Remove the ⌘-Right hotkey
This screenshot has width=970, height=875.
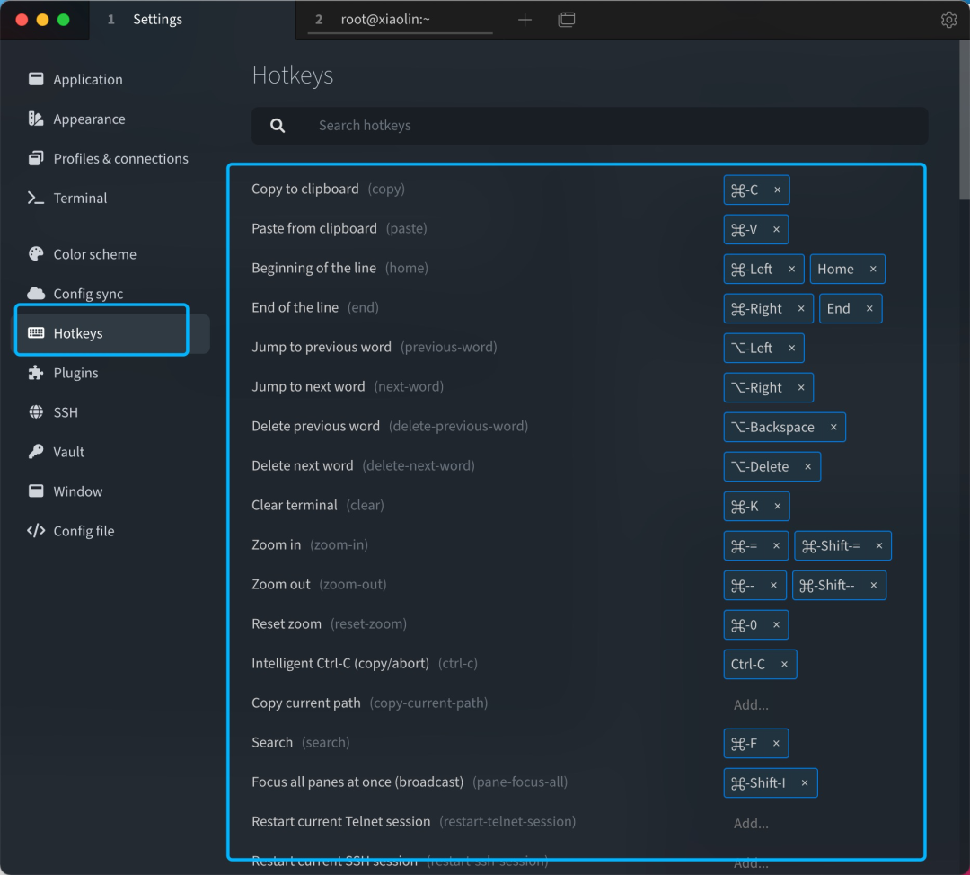click(801, 309)
